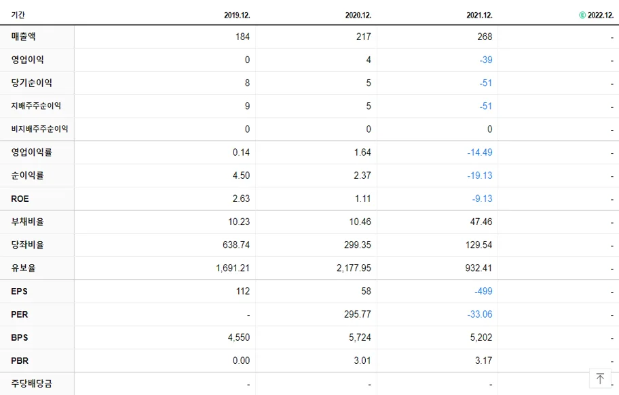Click the -39 operating profit value
The width and height of the screenshot is (619, 395).
[486, 60]
